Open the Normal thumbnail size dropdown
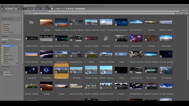The image size is (189, 106). pyautogui.click(x=39, y=9)
